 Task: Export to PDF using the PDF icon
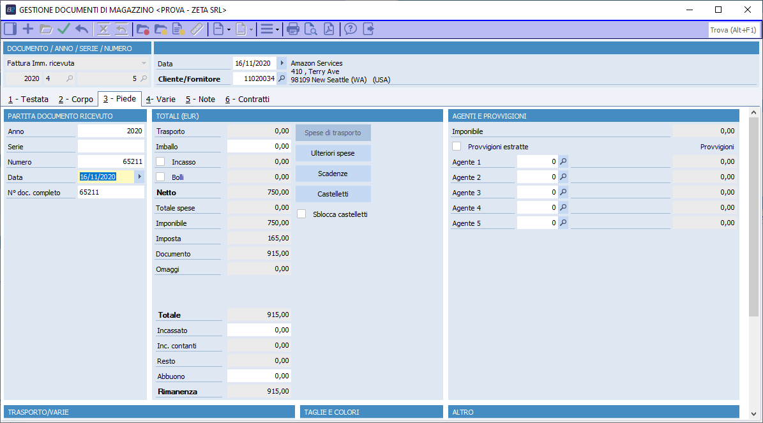point(329,29)
